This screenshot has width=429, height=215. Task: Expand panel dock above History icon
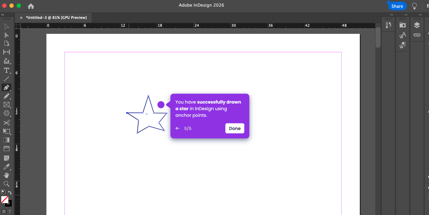point(392,15)
